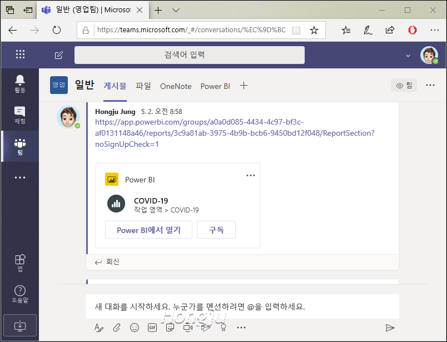Click the download desktop app icon
The image size is (447, 342).
click(x=20, y=325)
